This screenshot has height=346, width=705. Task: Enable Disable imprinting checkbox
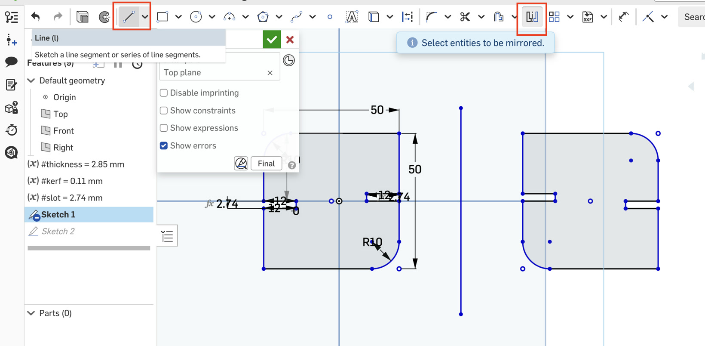164,93
